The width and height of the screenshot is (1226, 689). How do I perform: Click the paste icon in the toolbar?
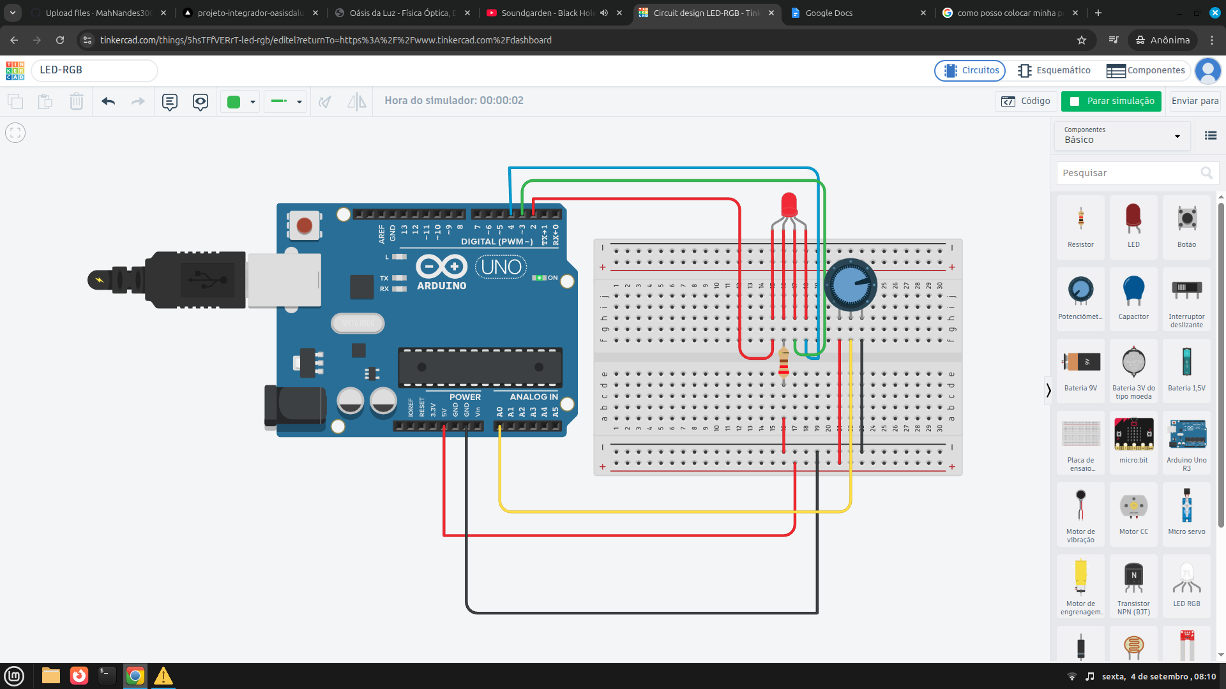[x=45, y=101]
